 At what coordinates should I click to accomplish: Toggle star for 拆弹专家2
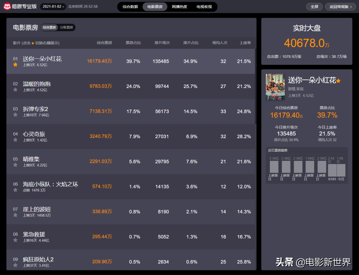[x=15, y=115]
